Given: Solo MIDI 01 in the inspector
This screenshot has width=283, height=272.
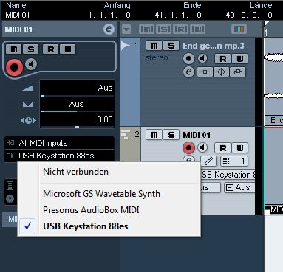Looking at the screenshot, I should click(x=30, y=49).
